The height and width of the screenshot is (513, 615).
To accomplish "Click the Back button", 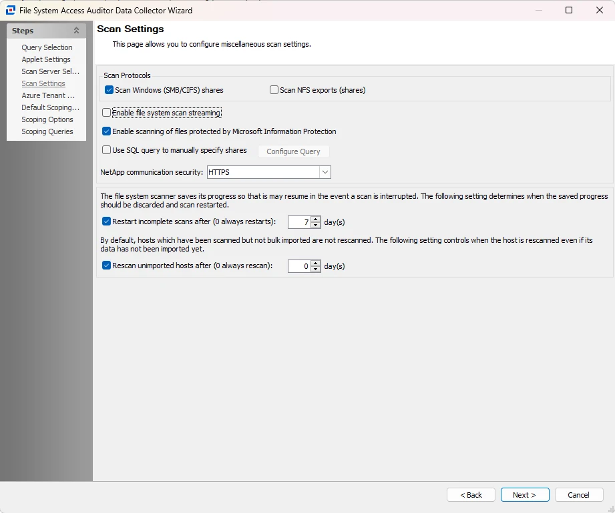I will [x=471, y=495].
